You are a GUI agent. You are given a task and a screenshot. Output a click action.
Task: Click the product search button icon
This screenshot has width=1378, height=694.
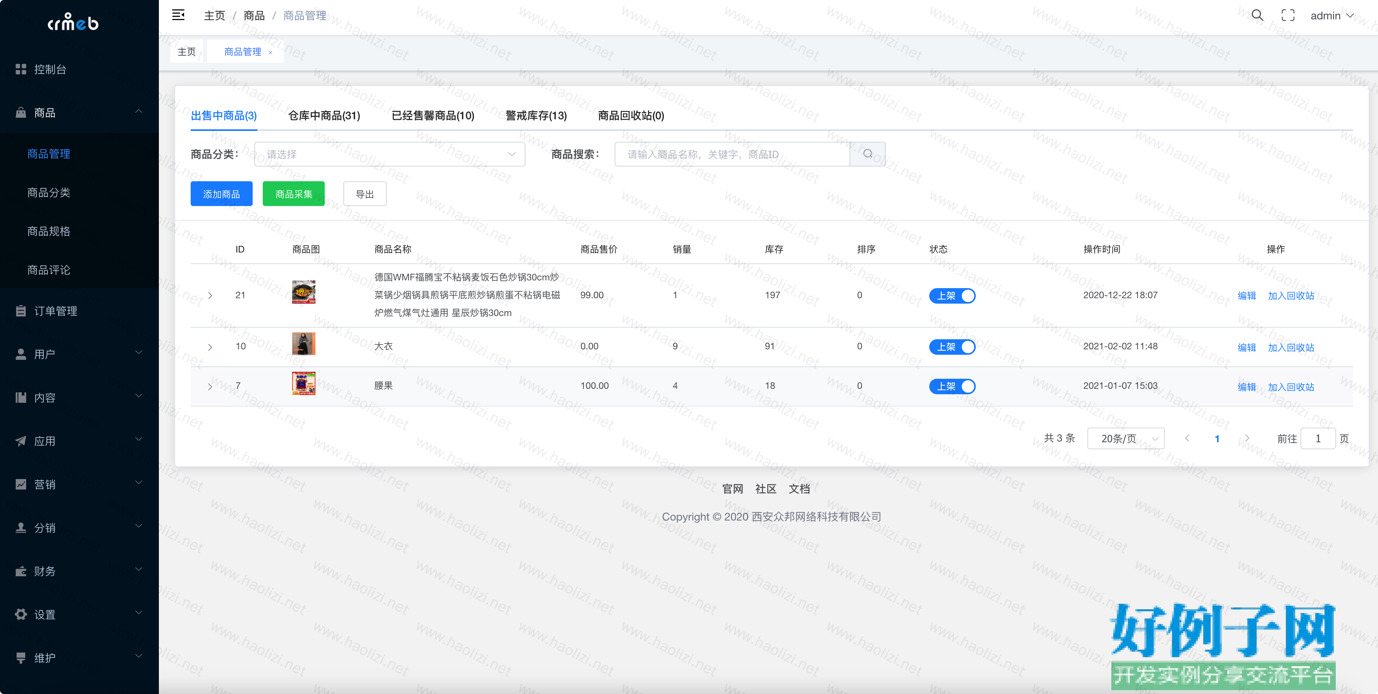tap(867, 154)
